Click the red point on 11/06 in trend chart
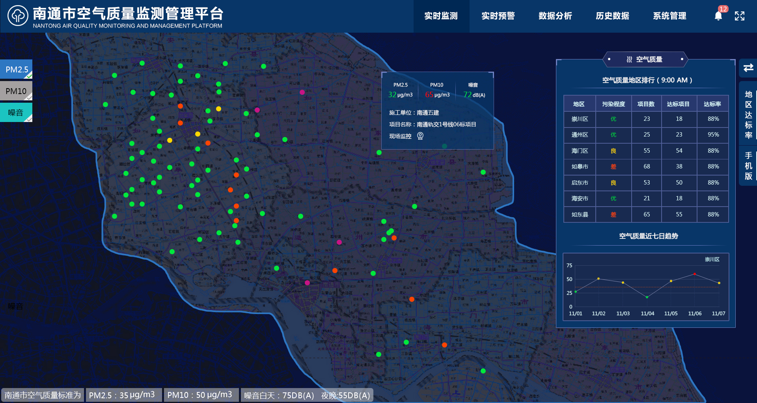Image resolution: width=757 pixels, height=403 pixels. [695, 274]
